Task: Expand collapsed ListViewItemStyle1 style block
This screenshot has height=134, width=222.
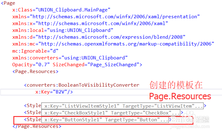Action: (122, 106)
